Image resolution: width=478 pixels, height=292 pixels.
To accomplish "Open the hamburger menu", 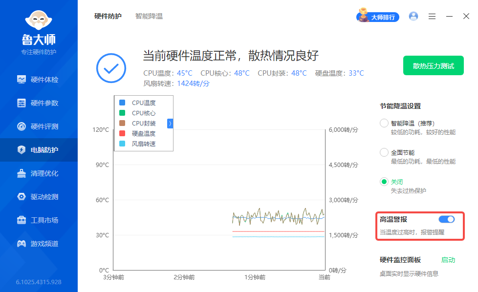I will [x=432, y=16].
